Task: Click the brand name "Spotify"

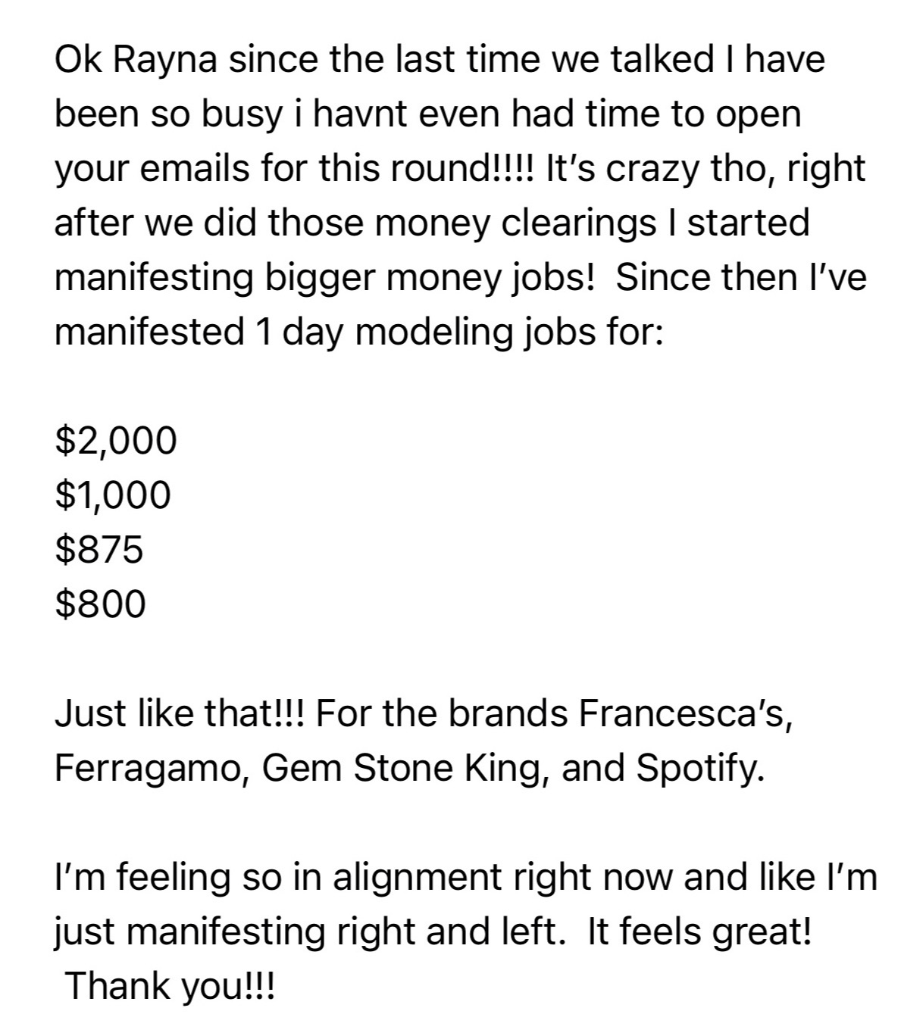Action: (699, 769)
